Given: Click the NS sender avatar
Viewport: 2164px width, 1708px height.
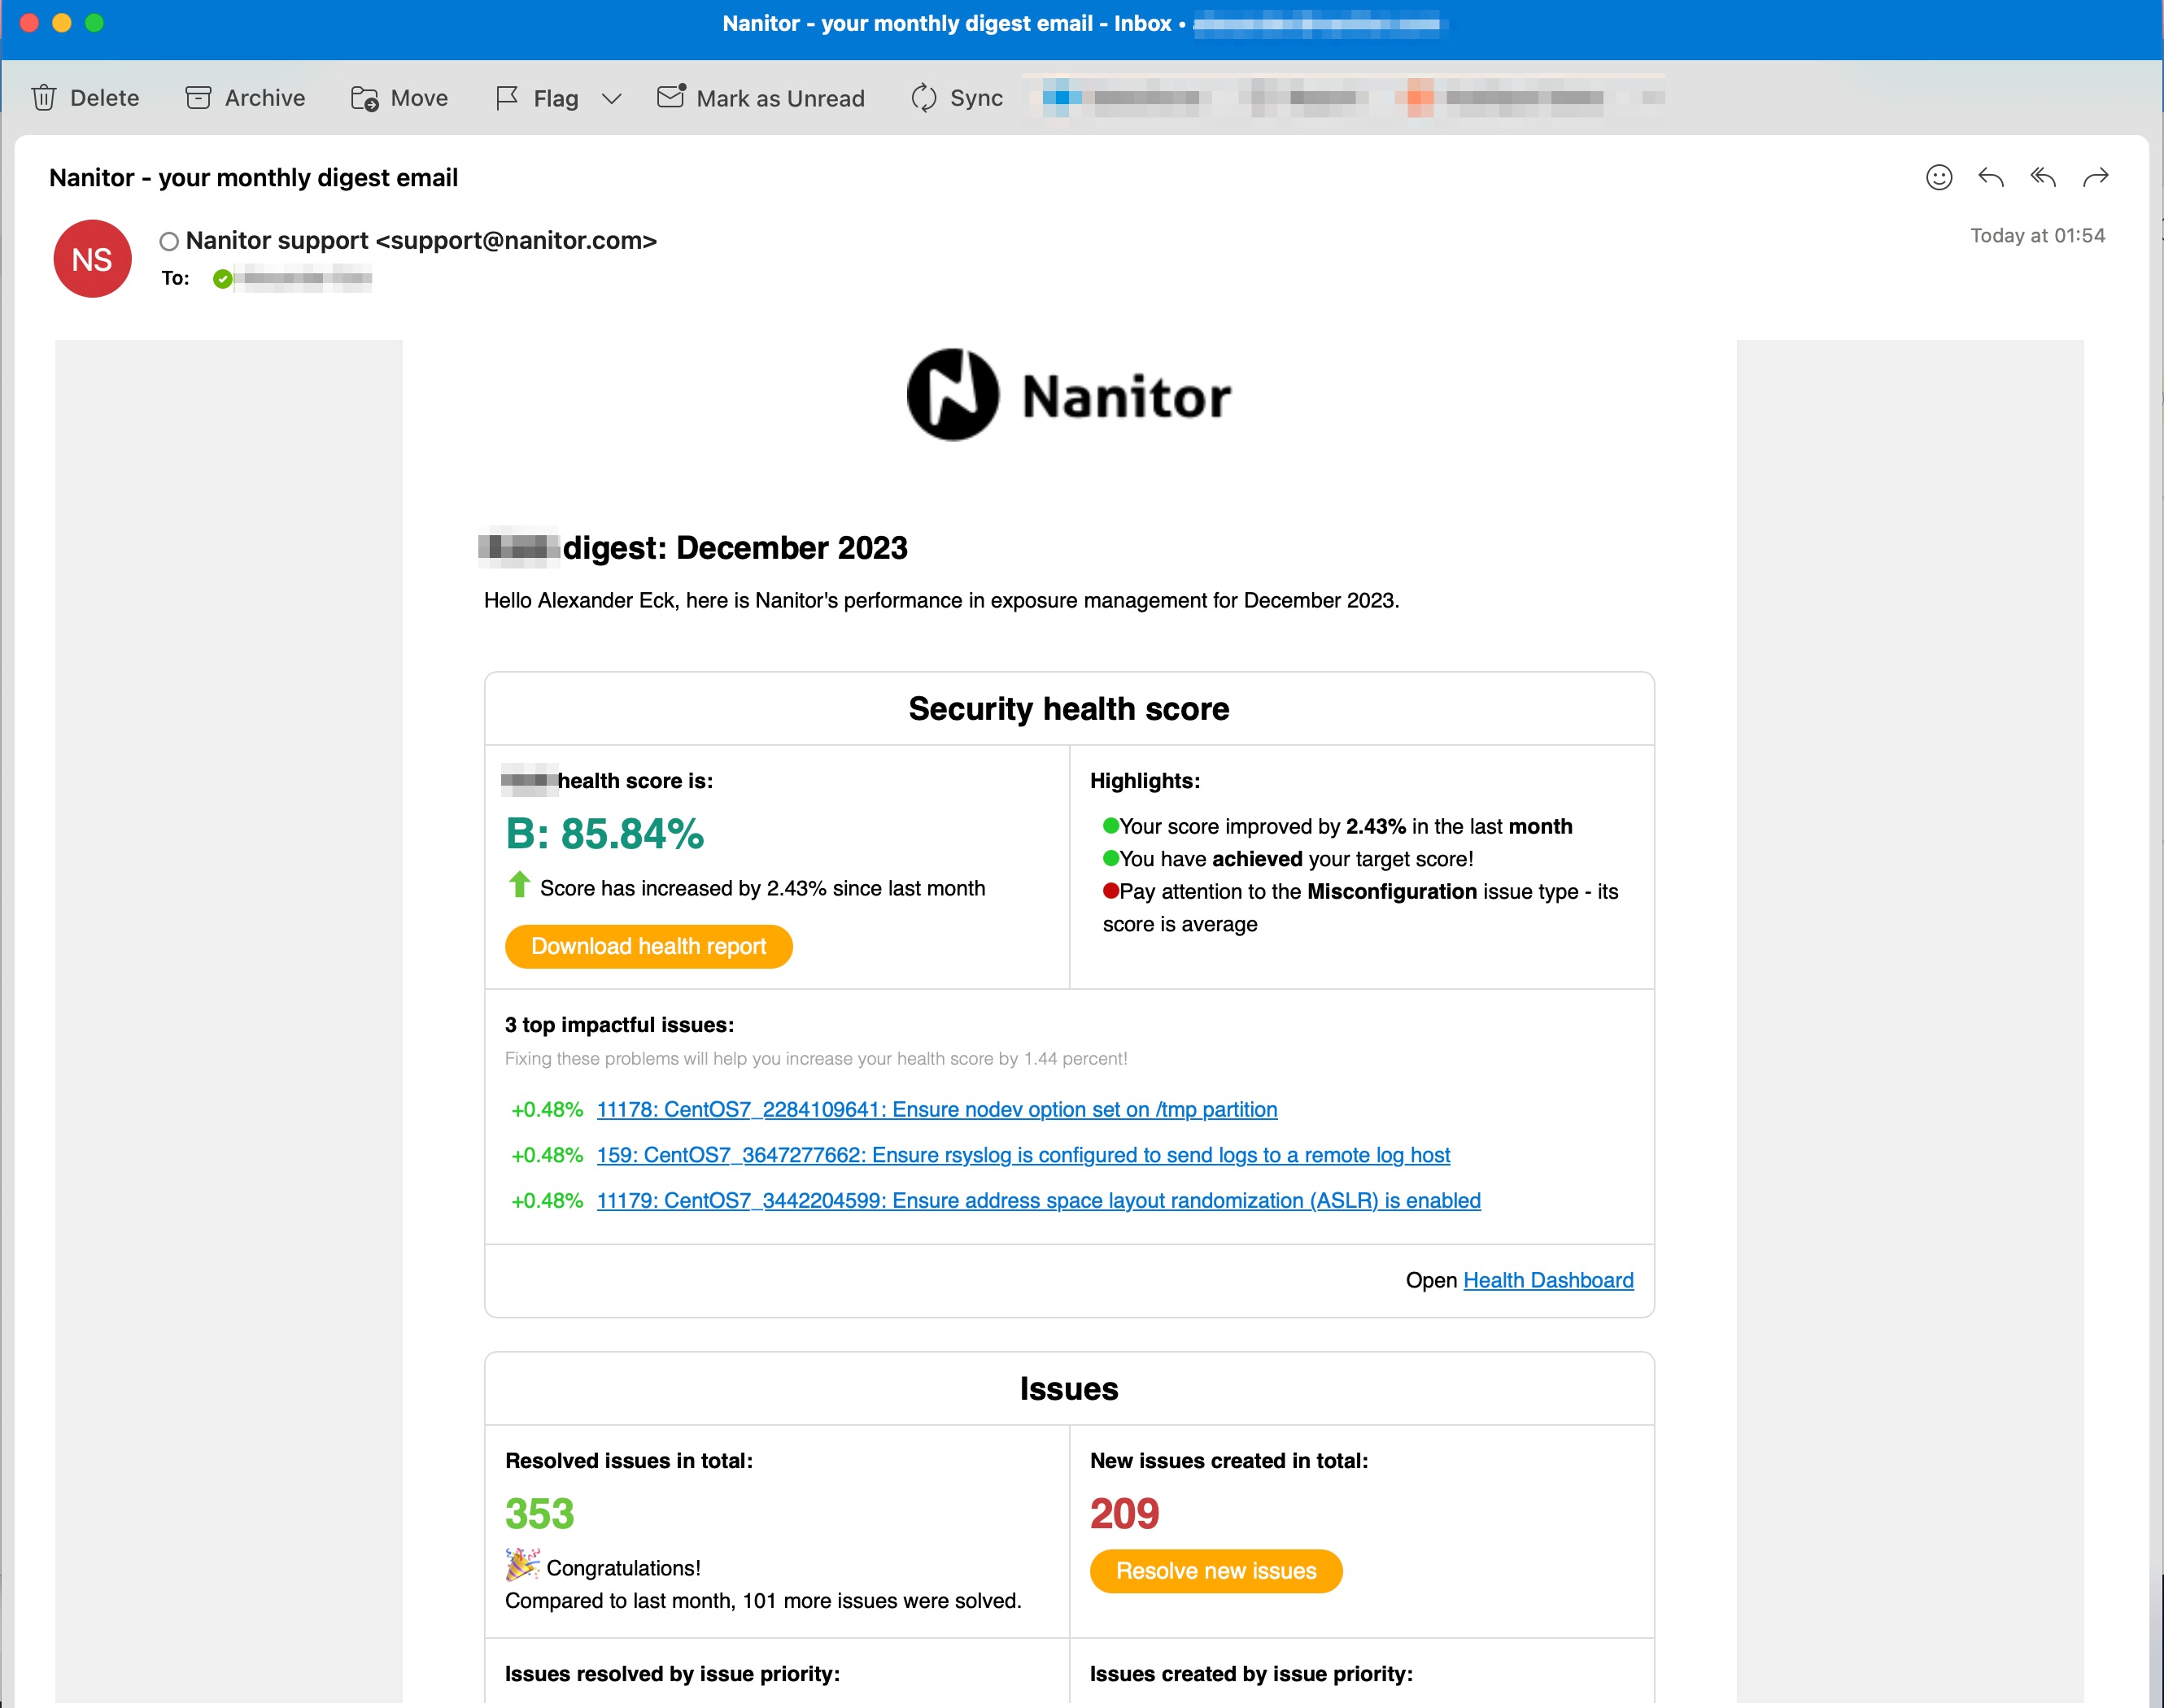Looking at the screenshot, I should pos(92,259).
